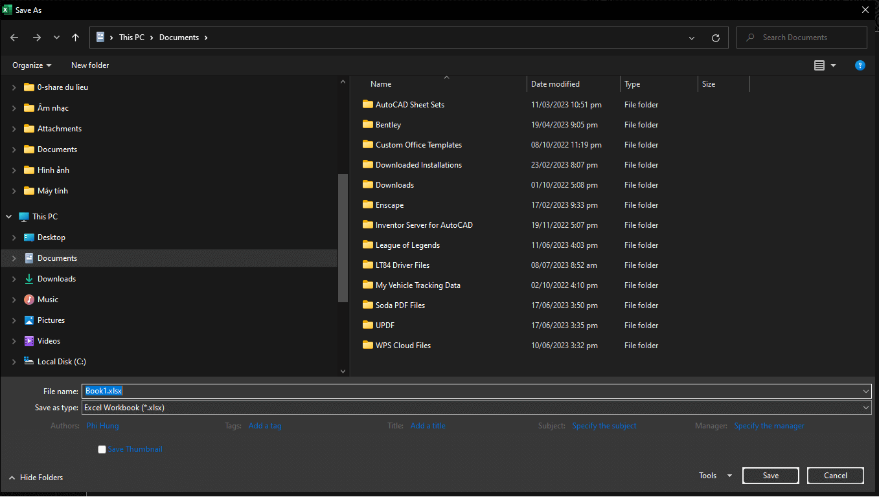Open the League of Legends folder
This screenshot has width=879, height=497.
click(407, 245)
